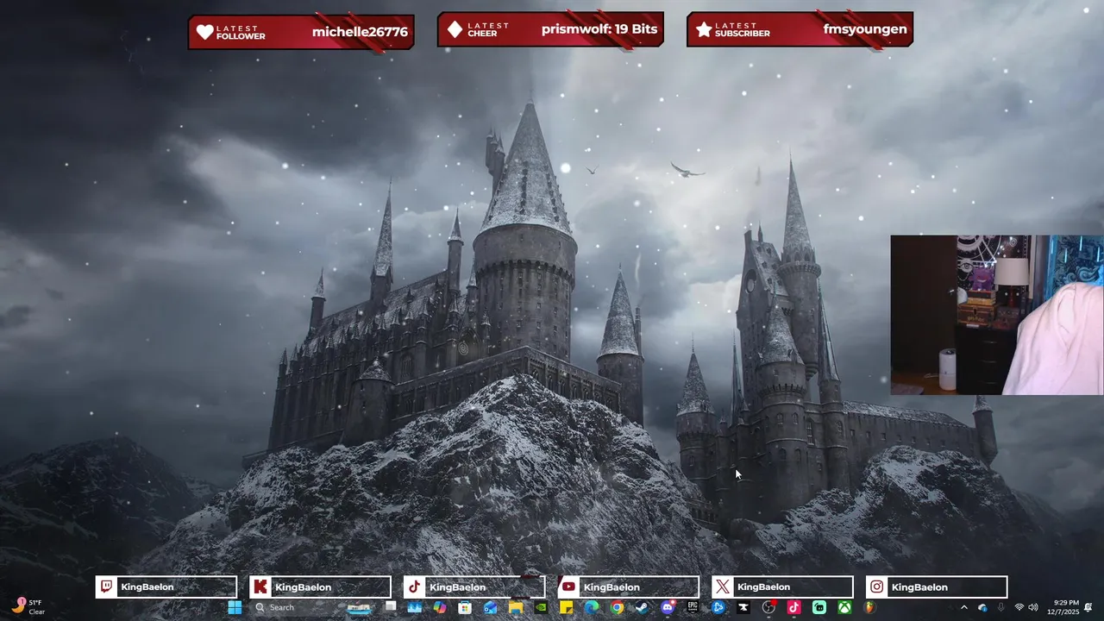Click the taskbar Search box
Viewport: 1104px width, 621px height.
312,607
